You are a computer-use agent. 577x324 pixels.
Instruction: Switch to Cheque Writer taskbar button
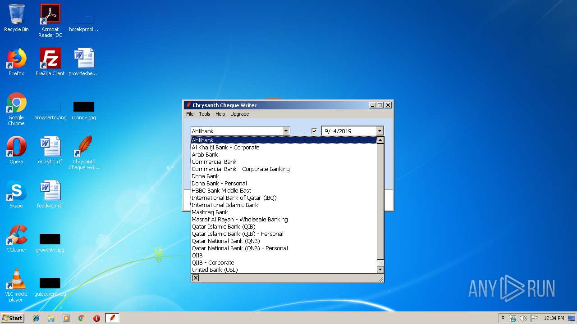coord(112,318)
